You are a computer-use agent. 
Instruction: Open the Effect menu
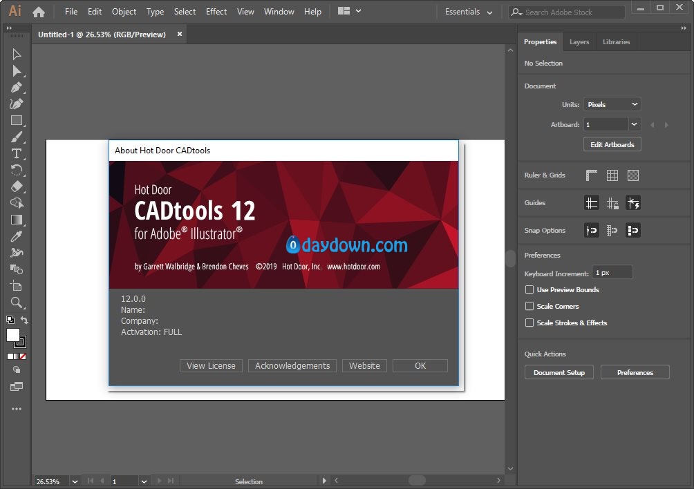pos(216,12)
